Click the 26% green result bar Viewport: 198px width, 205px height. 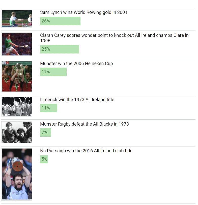click(60, 21)
